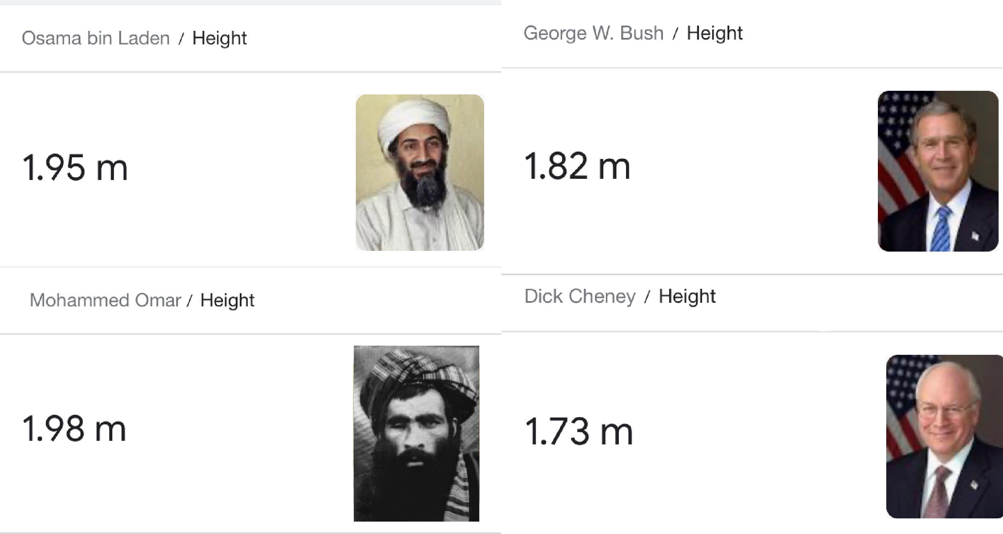Select the 1.82 m height value
1003x534 pixels.
577,166
